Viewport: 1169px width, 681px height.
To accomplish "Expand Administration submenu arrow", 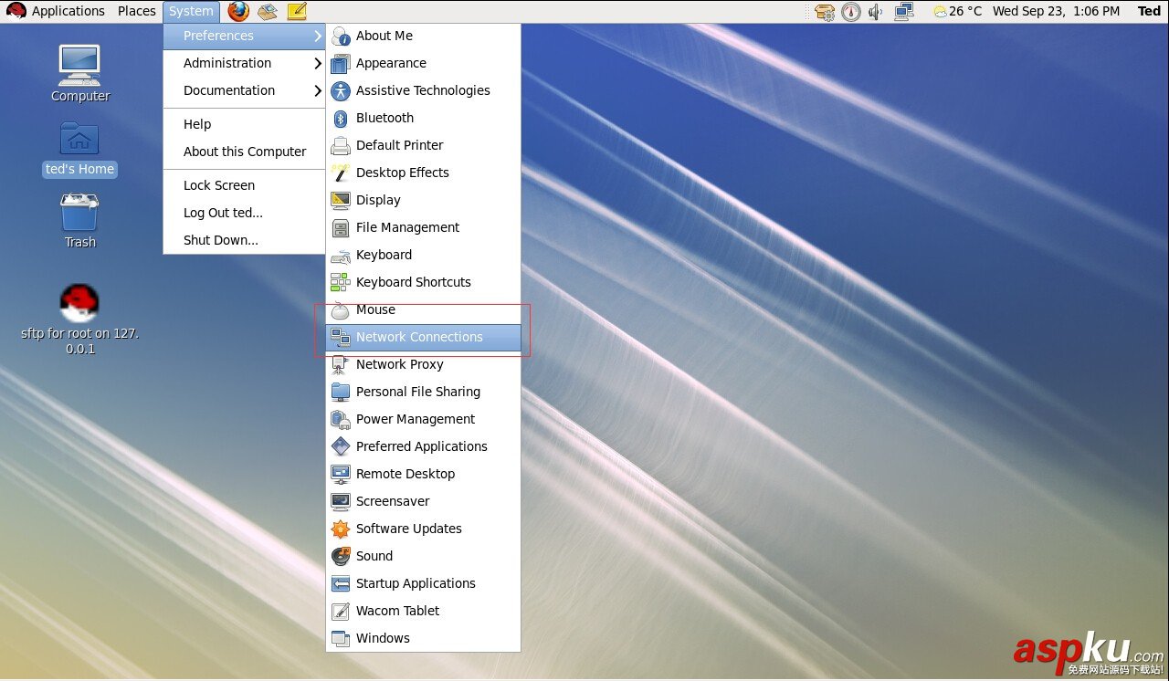I will [318, 63].
